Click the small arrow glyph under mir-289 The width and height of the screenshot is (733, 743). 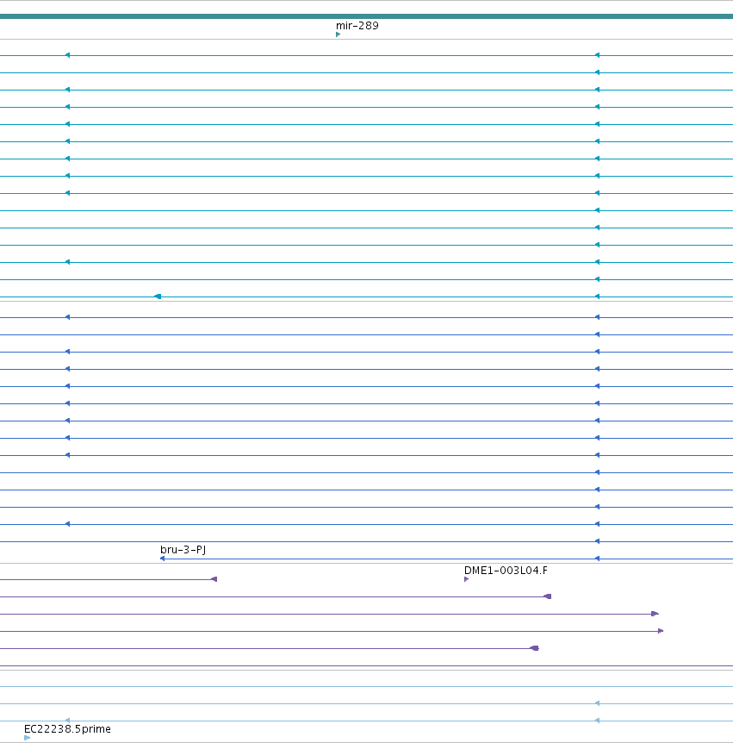[339, 34]
